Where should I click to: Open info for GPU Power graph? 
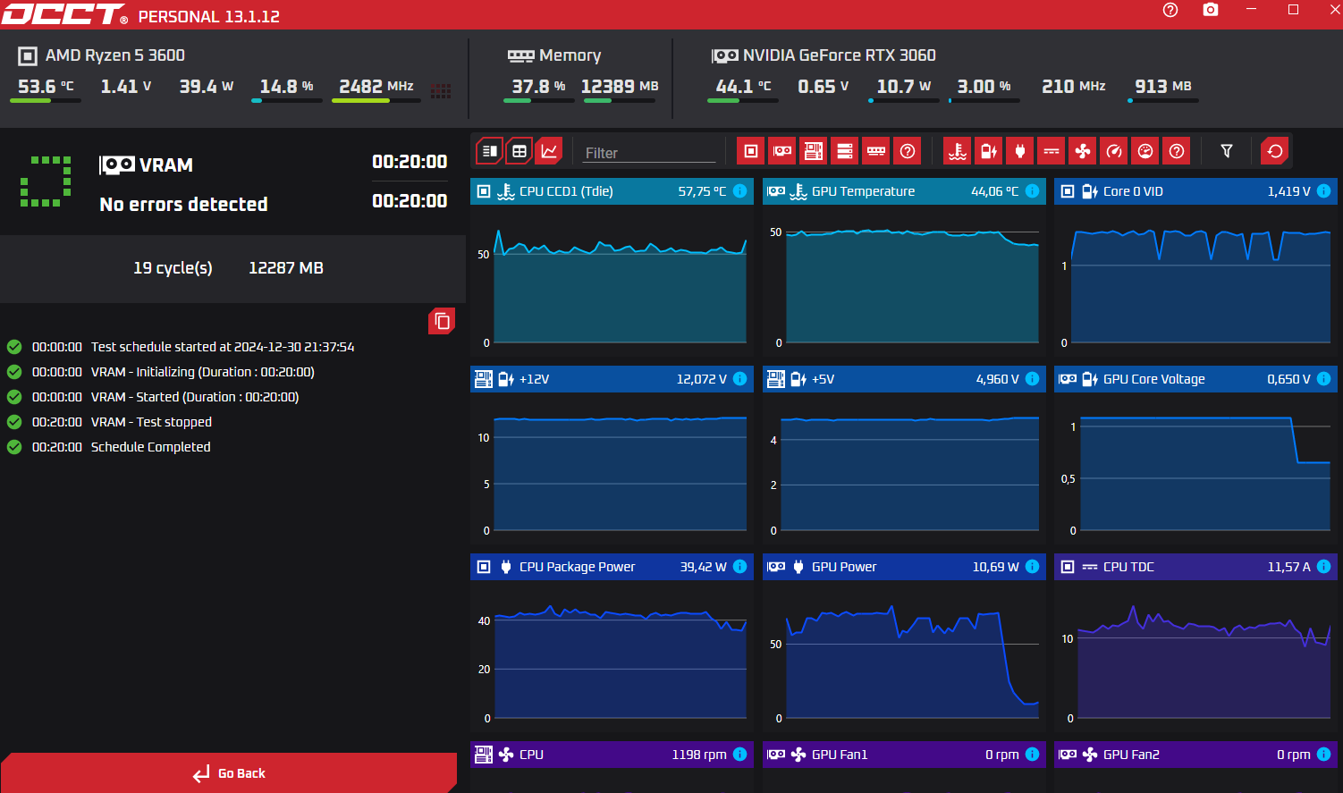[x=1033, y=567]
